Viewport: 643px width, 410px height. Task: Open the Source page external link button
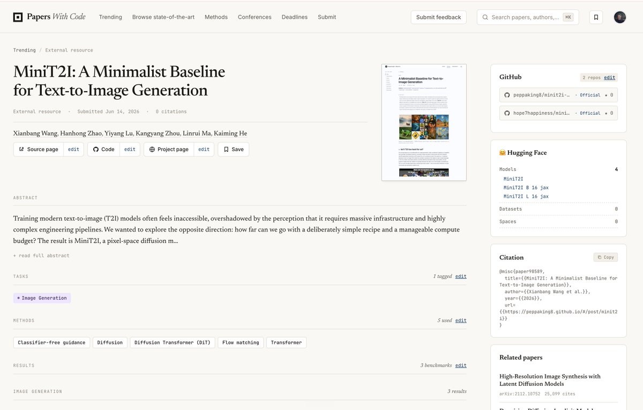pos(38,150)
